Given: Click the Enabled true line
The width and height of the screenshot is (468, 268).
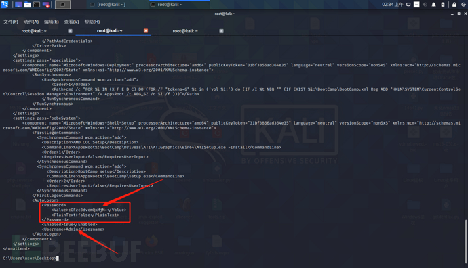Looking at the screenshot, I should pyautogui.click(x=70, y=225).
